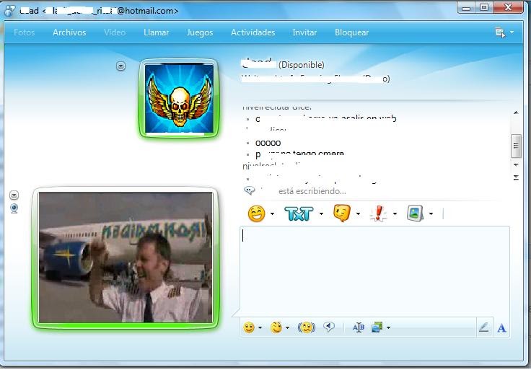Minimize the conversation window
The height and width of the screenshot is (370, 531).
(x=466, y=8)
